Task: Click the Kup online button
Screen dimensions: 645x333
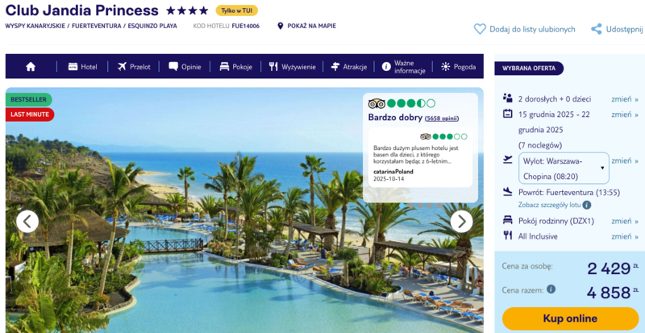Action: [570, 318]
